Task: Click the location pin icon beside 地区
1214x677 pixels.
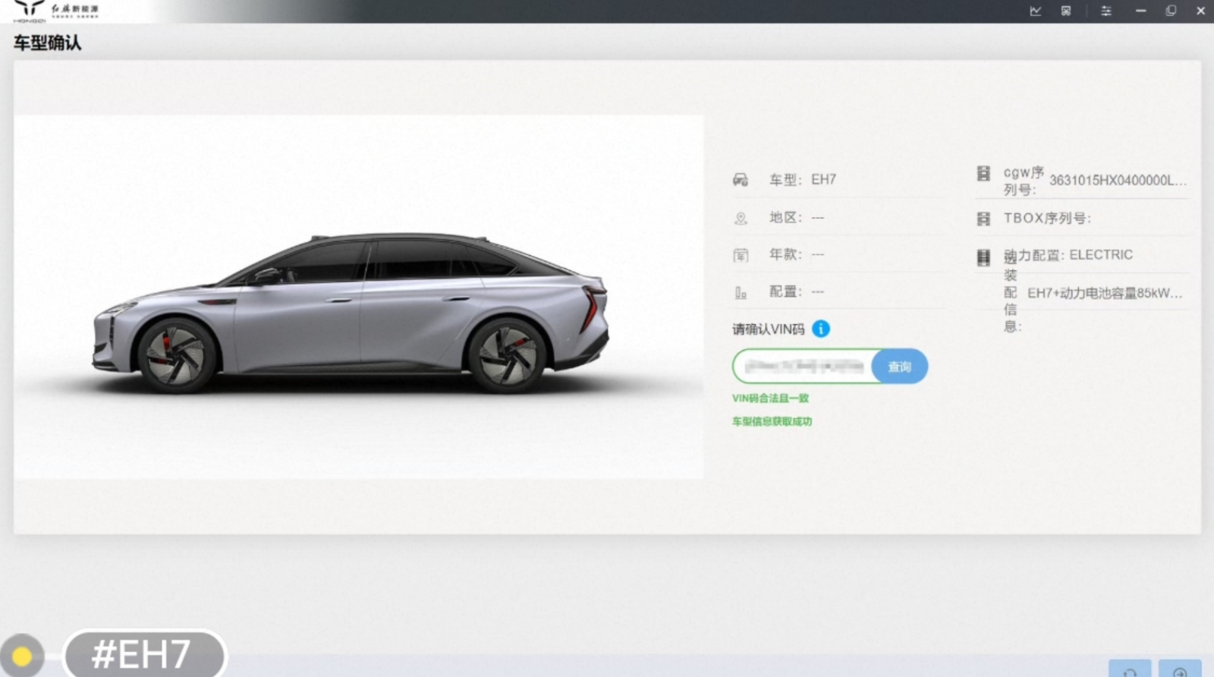Action: click(741, 219)
